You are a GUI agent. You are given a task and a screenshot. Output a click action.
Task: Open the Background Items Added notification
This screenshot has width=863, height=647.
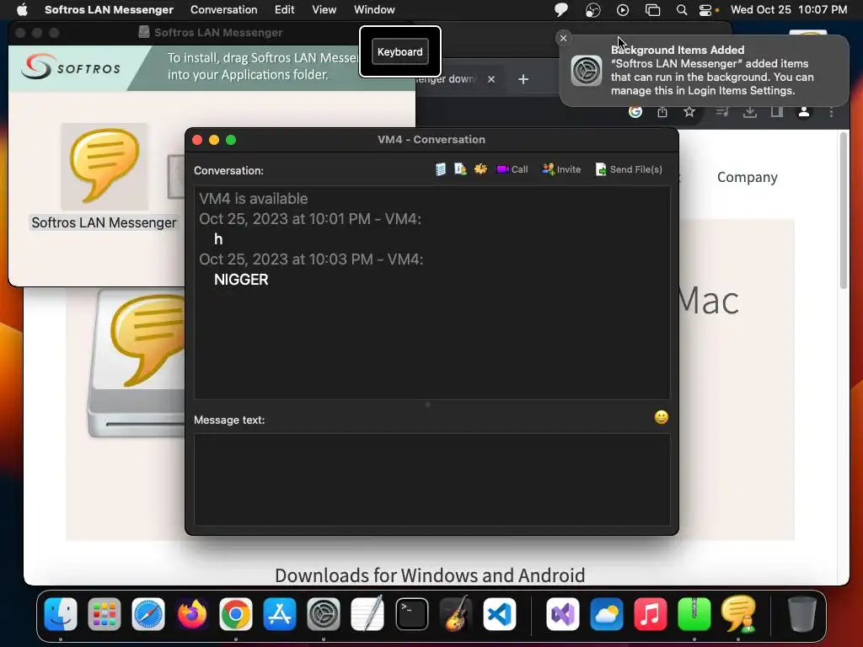click(x=704, y=71)
